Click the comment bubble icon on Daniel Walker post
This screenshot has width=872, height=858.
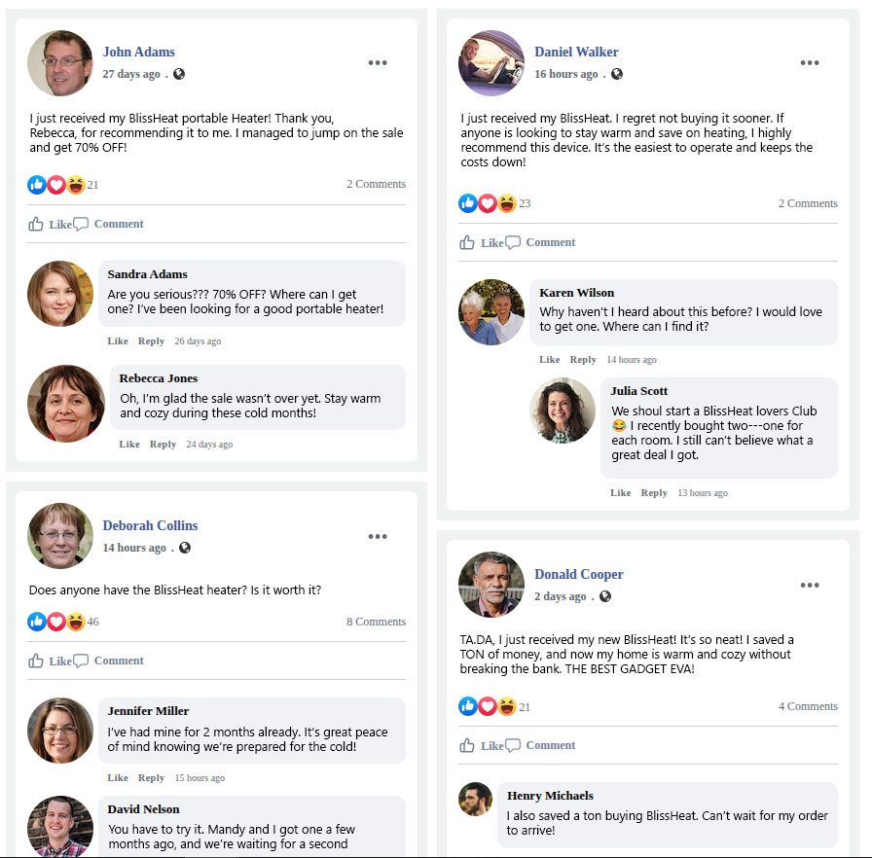pos(513,243)
